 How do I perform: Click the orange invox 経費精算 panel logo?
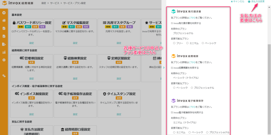184,56
